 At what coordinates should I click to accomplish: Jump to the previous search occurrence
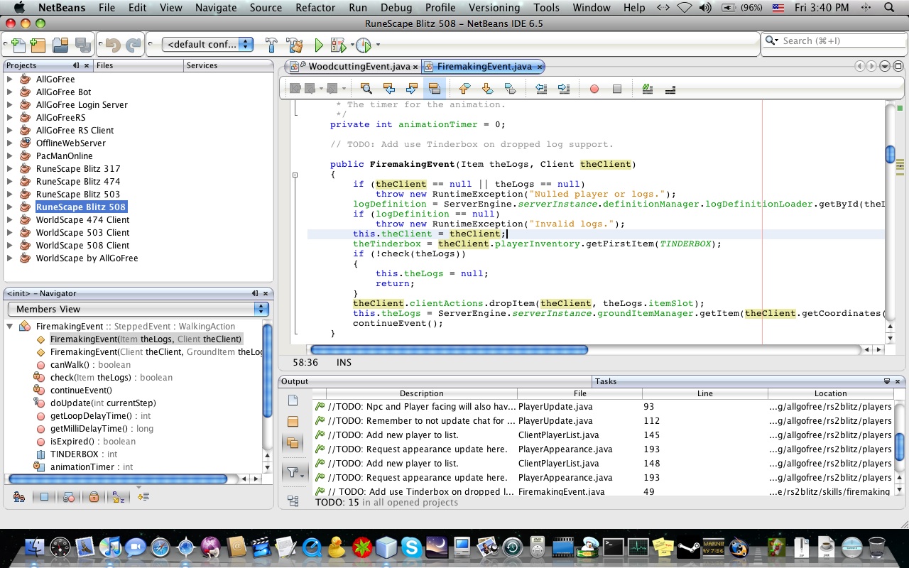(389, 89)
